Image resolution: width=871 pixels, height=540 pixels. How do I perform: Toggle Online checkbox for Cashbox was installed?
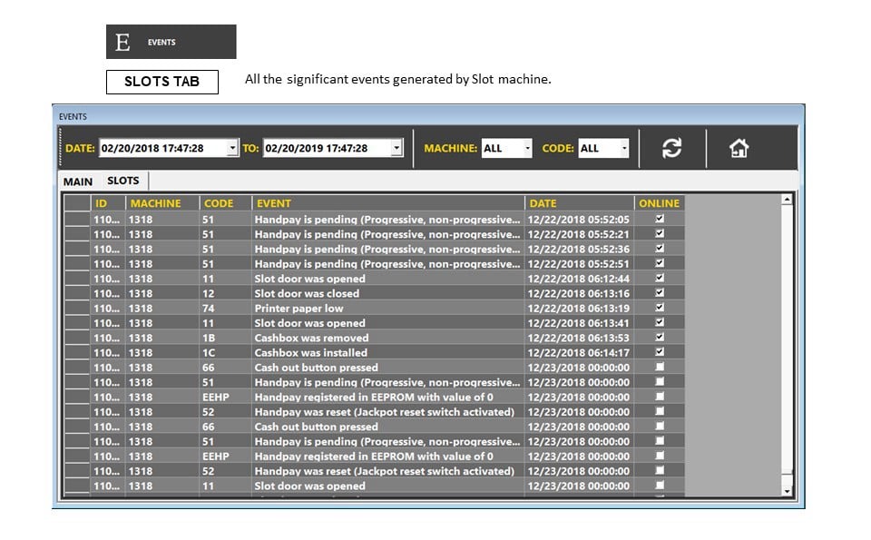click(660, 352)
